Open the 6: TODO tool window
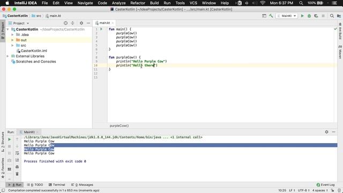Screen dimensions: 343x193 35,184
